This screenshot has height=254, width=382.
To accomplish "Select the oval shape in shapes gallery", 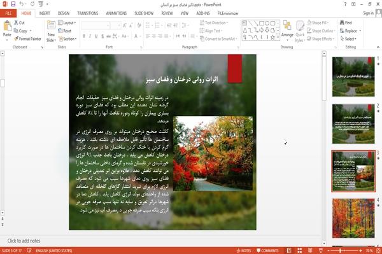I will tap(267, 24).
